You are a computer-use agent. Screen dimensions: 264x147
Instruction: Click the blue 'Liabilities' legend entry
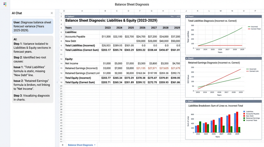tap(248, 112)
